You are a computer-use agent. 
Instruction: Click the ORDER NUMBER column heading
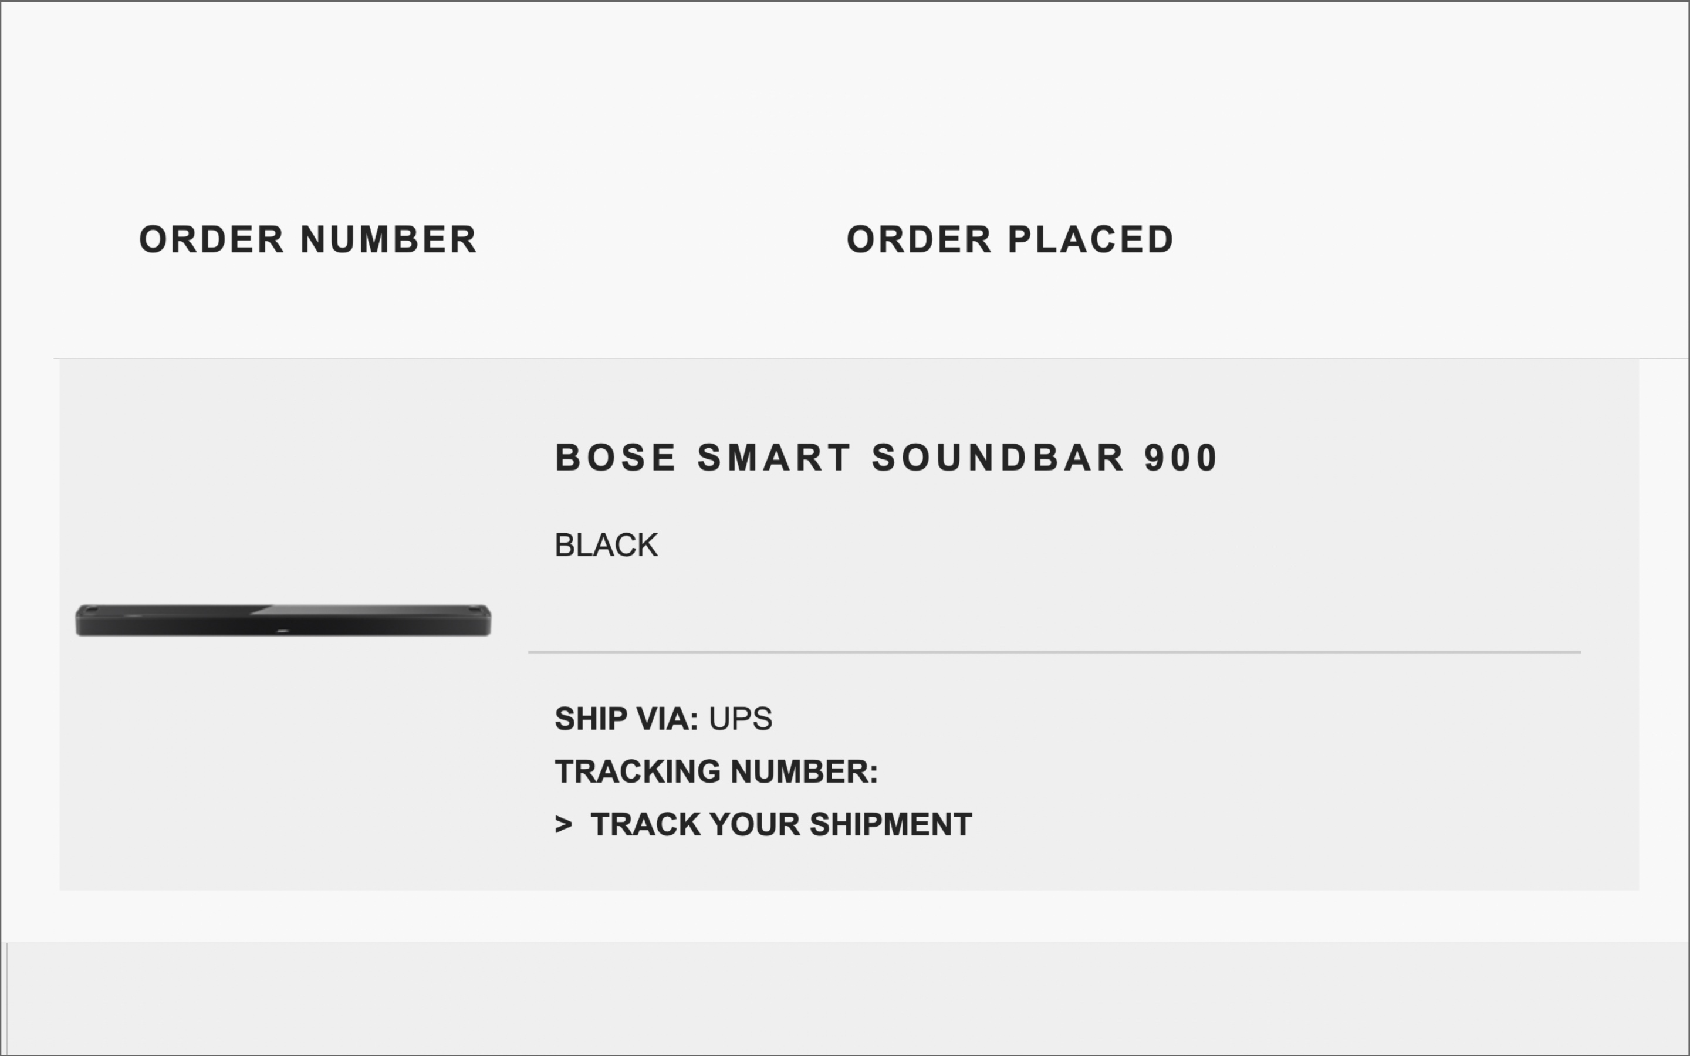308,241
